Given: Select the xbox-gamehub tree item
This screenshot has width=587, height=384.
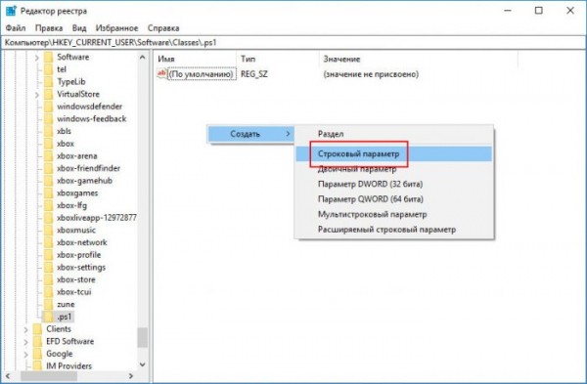Looking at the screenshot, I should point(84,181).
